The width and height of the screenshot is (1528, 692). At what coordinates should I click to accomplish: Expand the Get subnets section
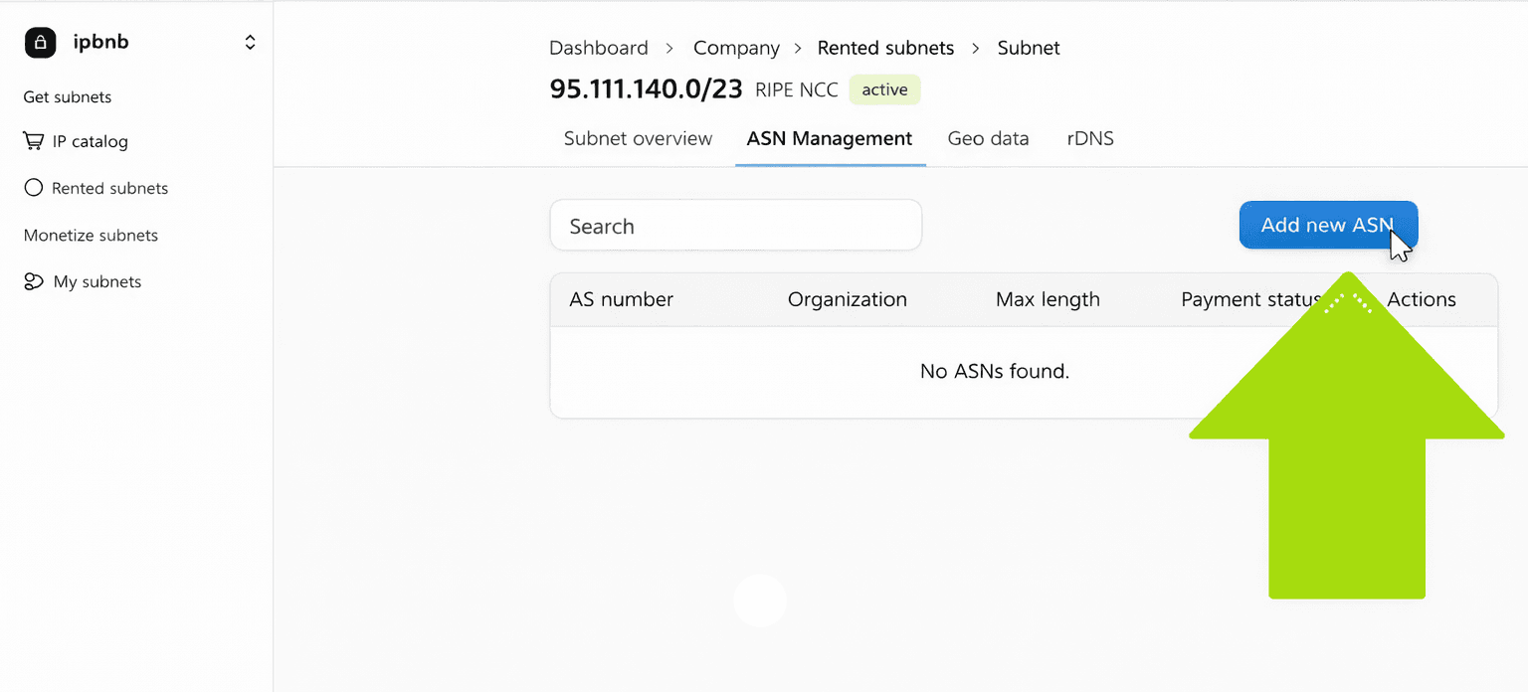click(67, 96)
